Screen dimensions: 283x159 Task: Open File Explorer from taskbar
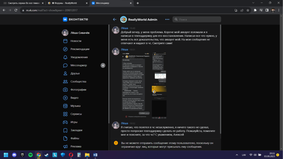(x=87, y=155)
